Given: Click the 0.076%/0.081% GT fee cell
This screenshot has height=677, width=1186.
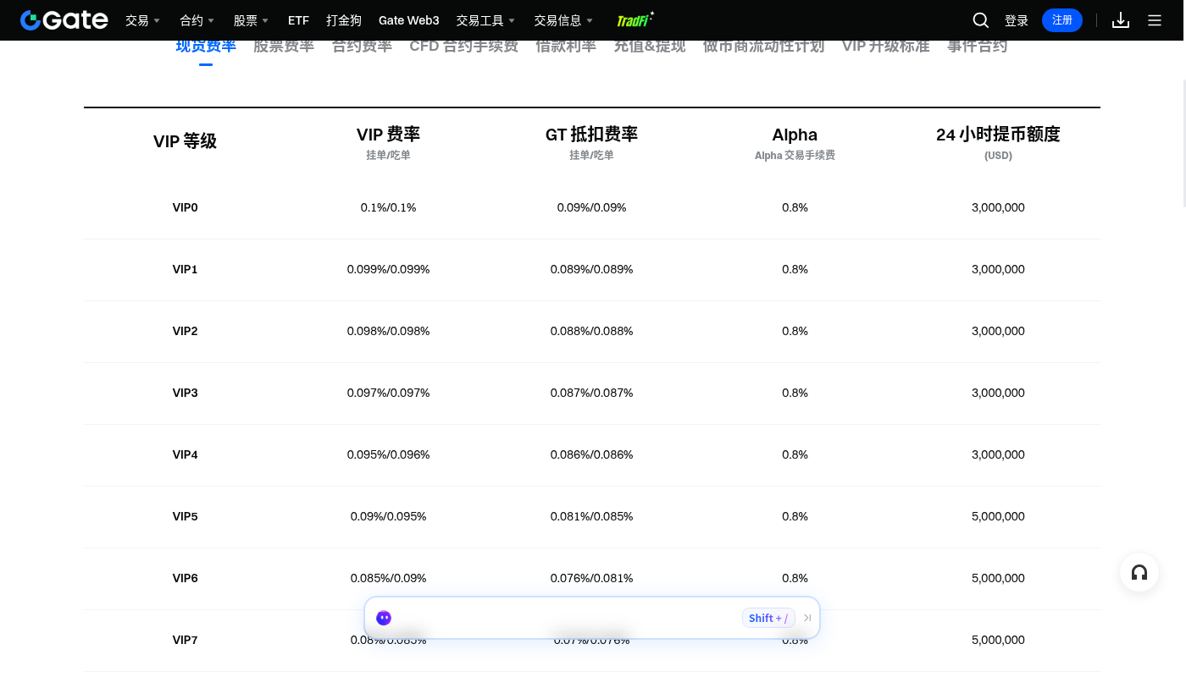Looking at the screenshot, I should click(591, 578).
